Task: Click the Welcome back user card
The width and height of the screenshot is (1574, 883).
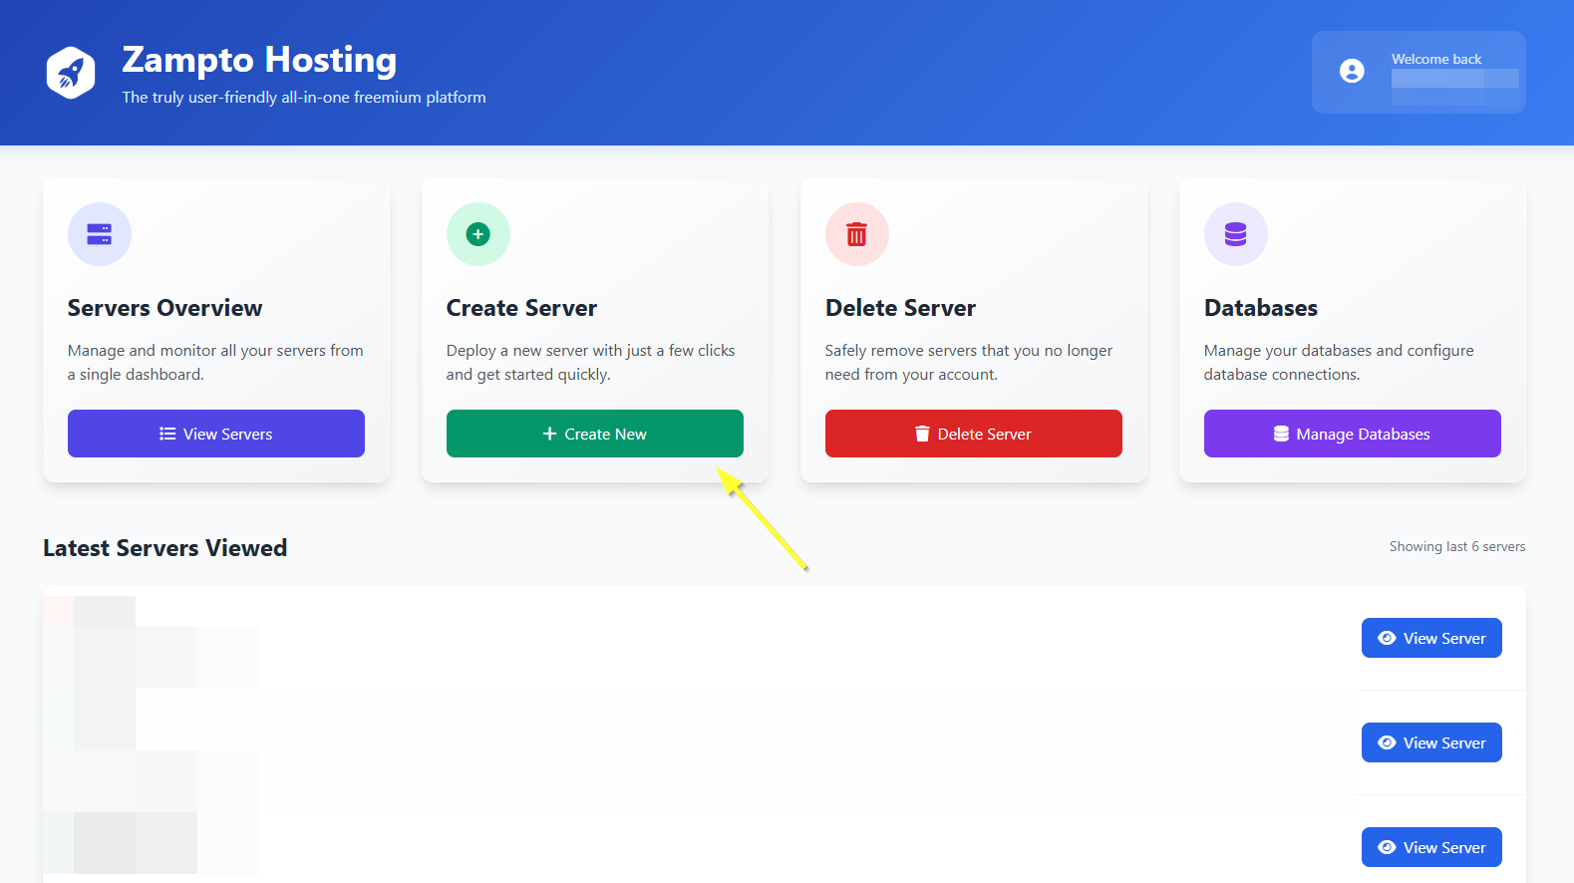Action: tap(1418, 72)
